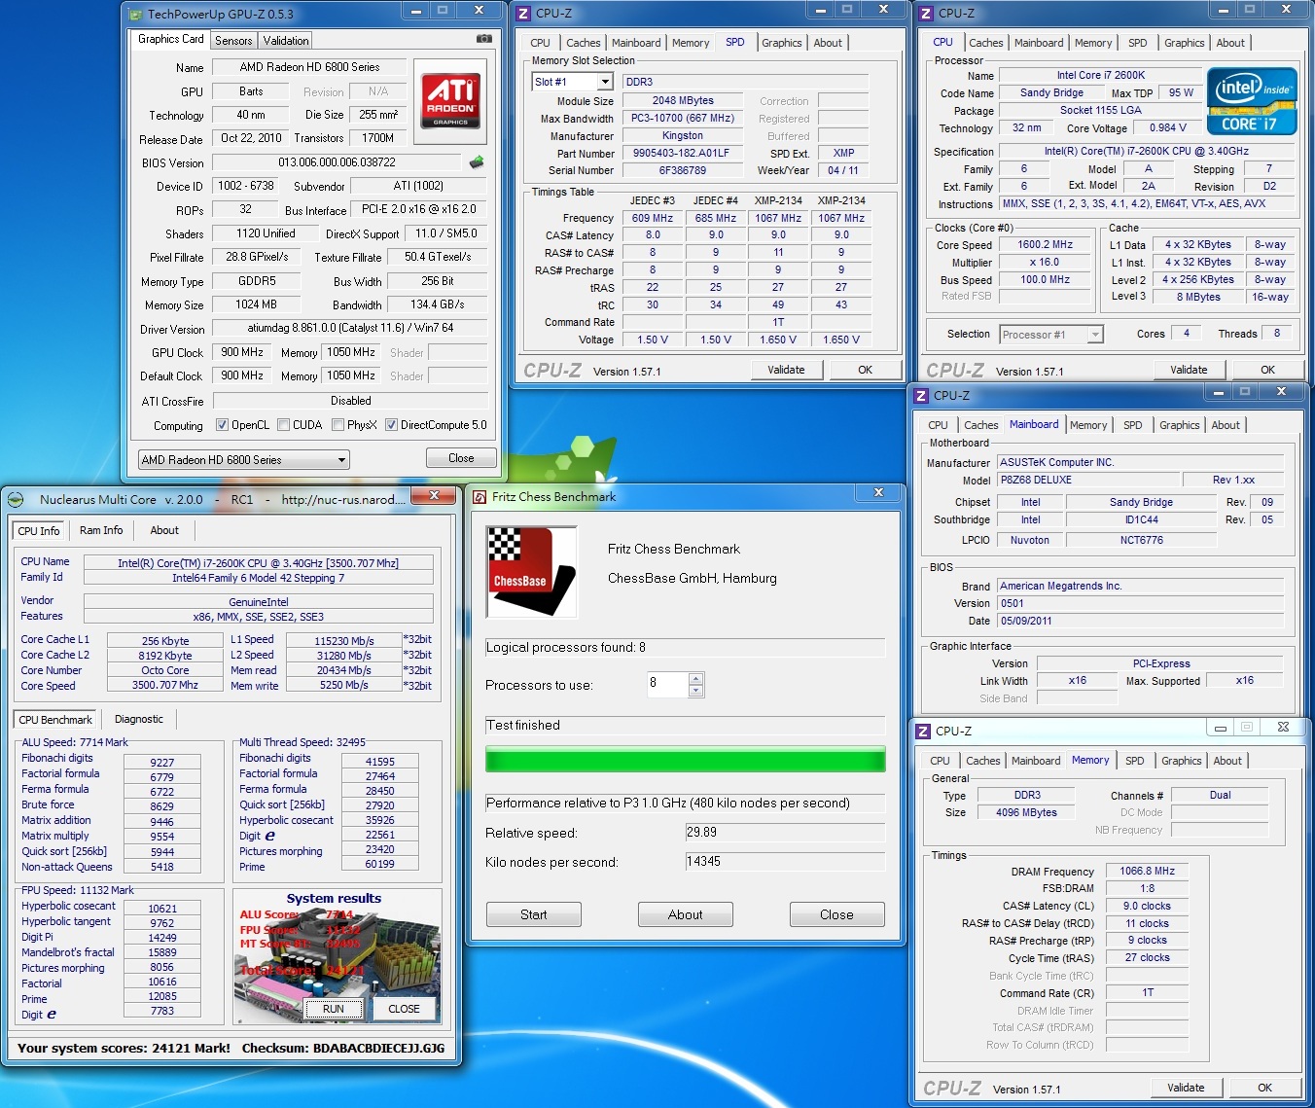The image size is (1315, 1108).
Task: Click the Nuclearus Multi Core title icon
Action: (17, 500)
